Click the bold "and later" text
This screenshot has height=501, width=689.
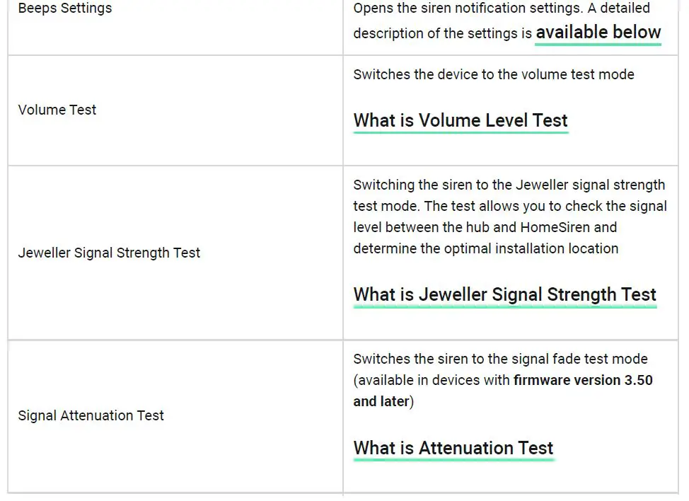(381, 401)
